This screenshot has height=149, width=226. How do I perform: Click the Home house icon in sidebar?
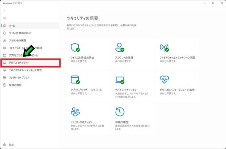click(5, 26)
